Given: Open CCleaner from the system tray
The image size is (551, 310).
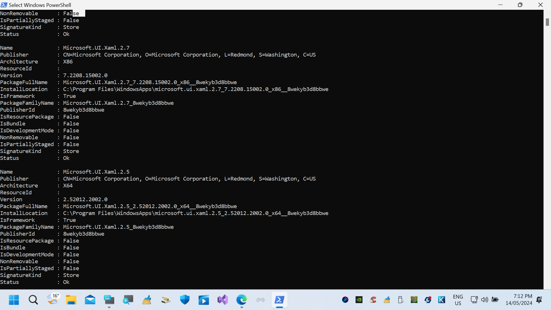Looking at the screenshot, I should tap(373, 300).
